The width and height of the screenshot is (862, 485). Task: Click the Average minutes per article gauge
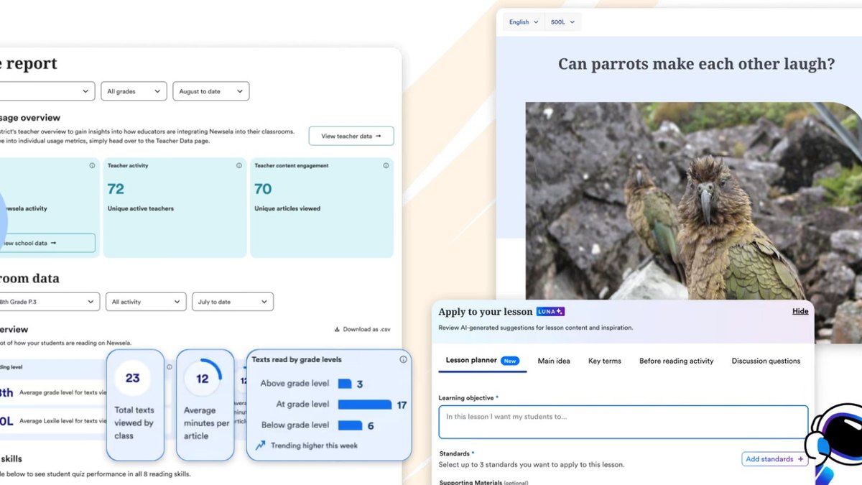coord(203,379)
